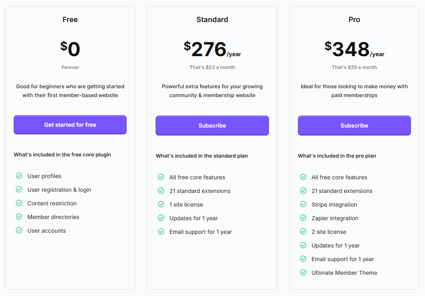Image resolution: width=425 pixels, height=296 pixels.
Task: Select check icon beside Member directories
Action: [19, 217]
